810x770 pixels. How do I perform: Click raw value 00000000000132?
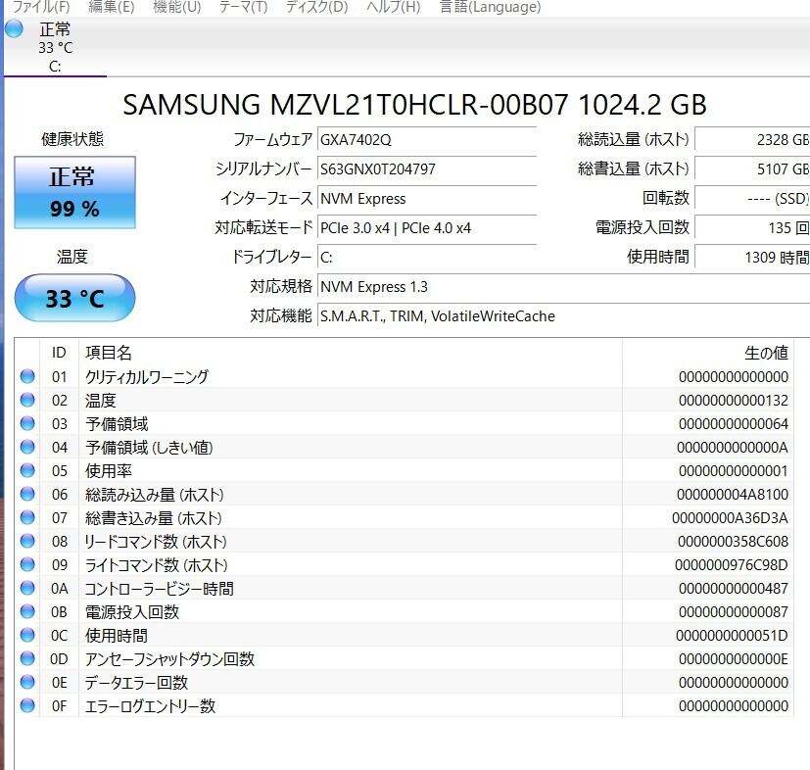734,400
